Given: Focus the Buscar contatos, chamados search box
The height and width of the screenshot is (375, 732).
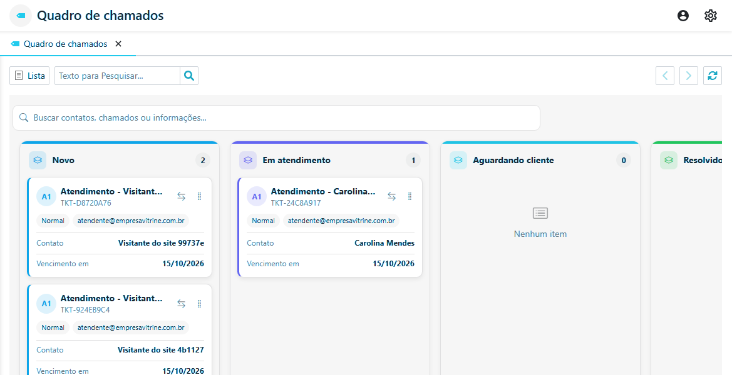Looking at the screenshot, I should coord(276,118).
